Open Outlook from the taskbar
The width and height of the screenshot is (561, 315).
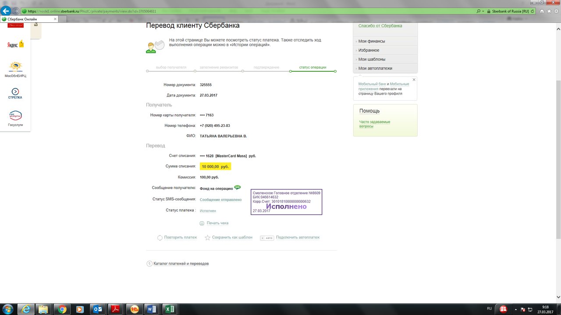(x=97, y=309)
